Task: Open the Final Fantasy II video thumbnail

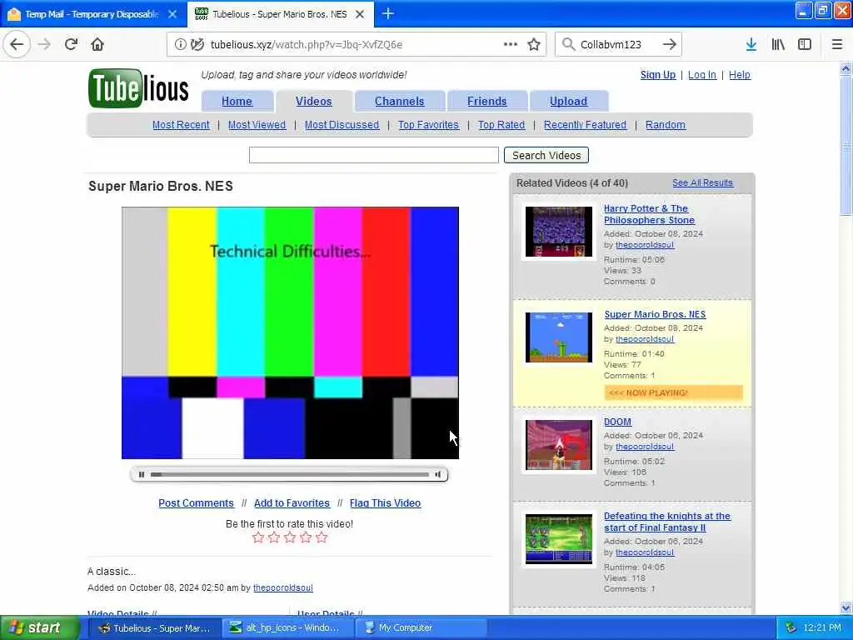Action: 559,539
